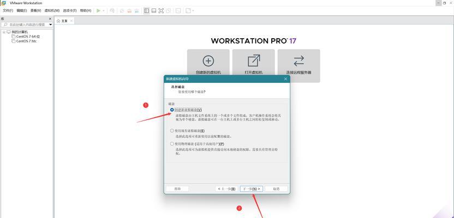Open the 选项卡(T) menu
The height and width of the screenshot is (218, 454).
tap(70, 11)
